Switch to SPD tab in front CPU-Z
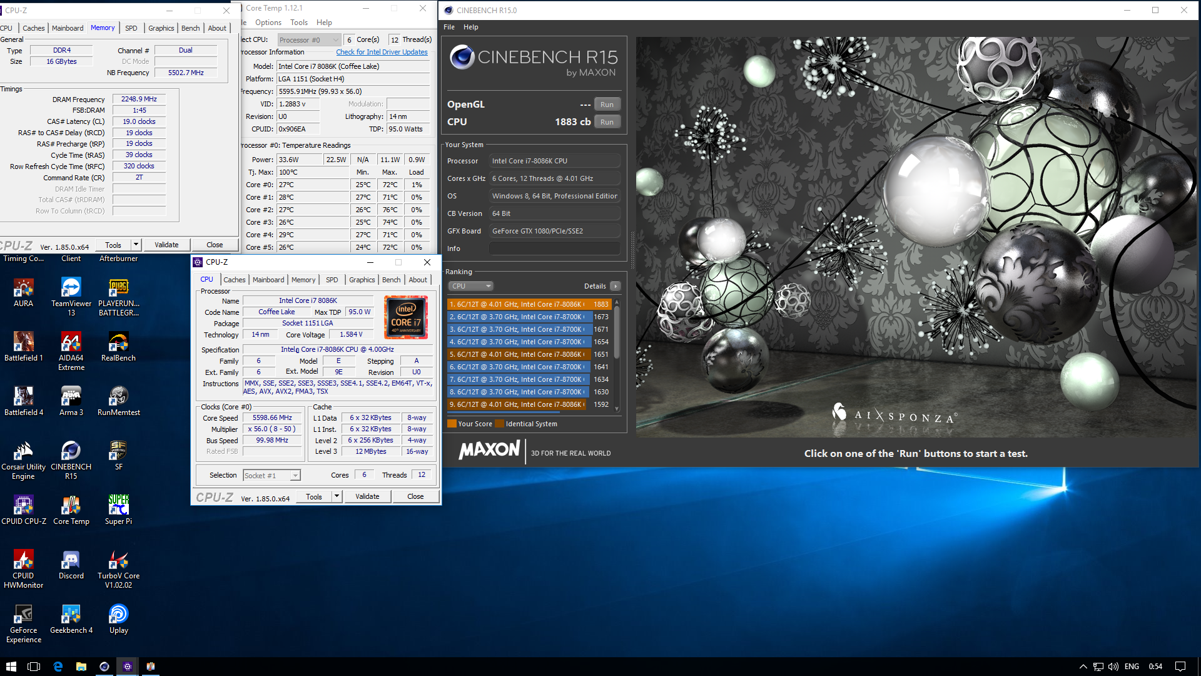Image resolution: width=1201 pixels, height=676 pixels. tap(332, 280)
